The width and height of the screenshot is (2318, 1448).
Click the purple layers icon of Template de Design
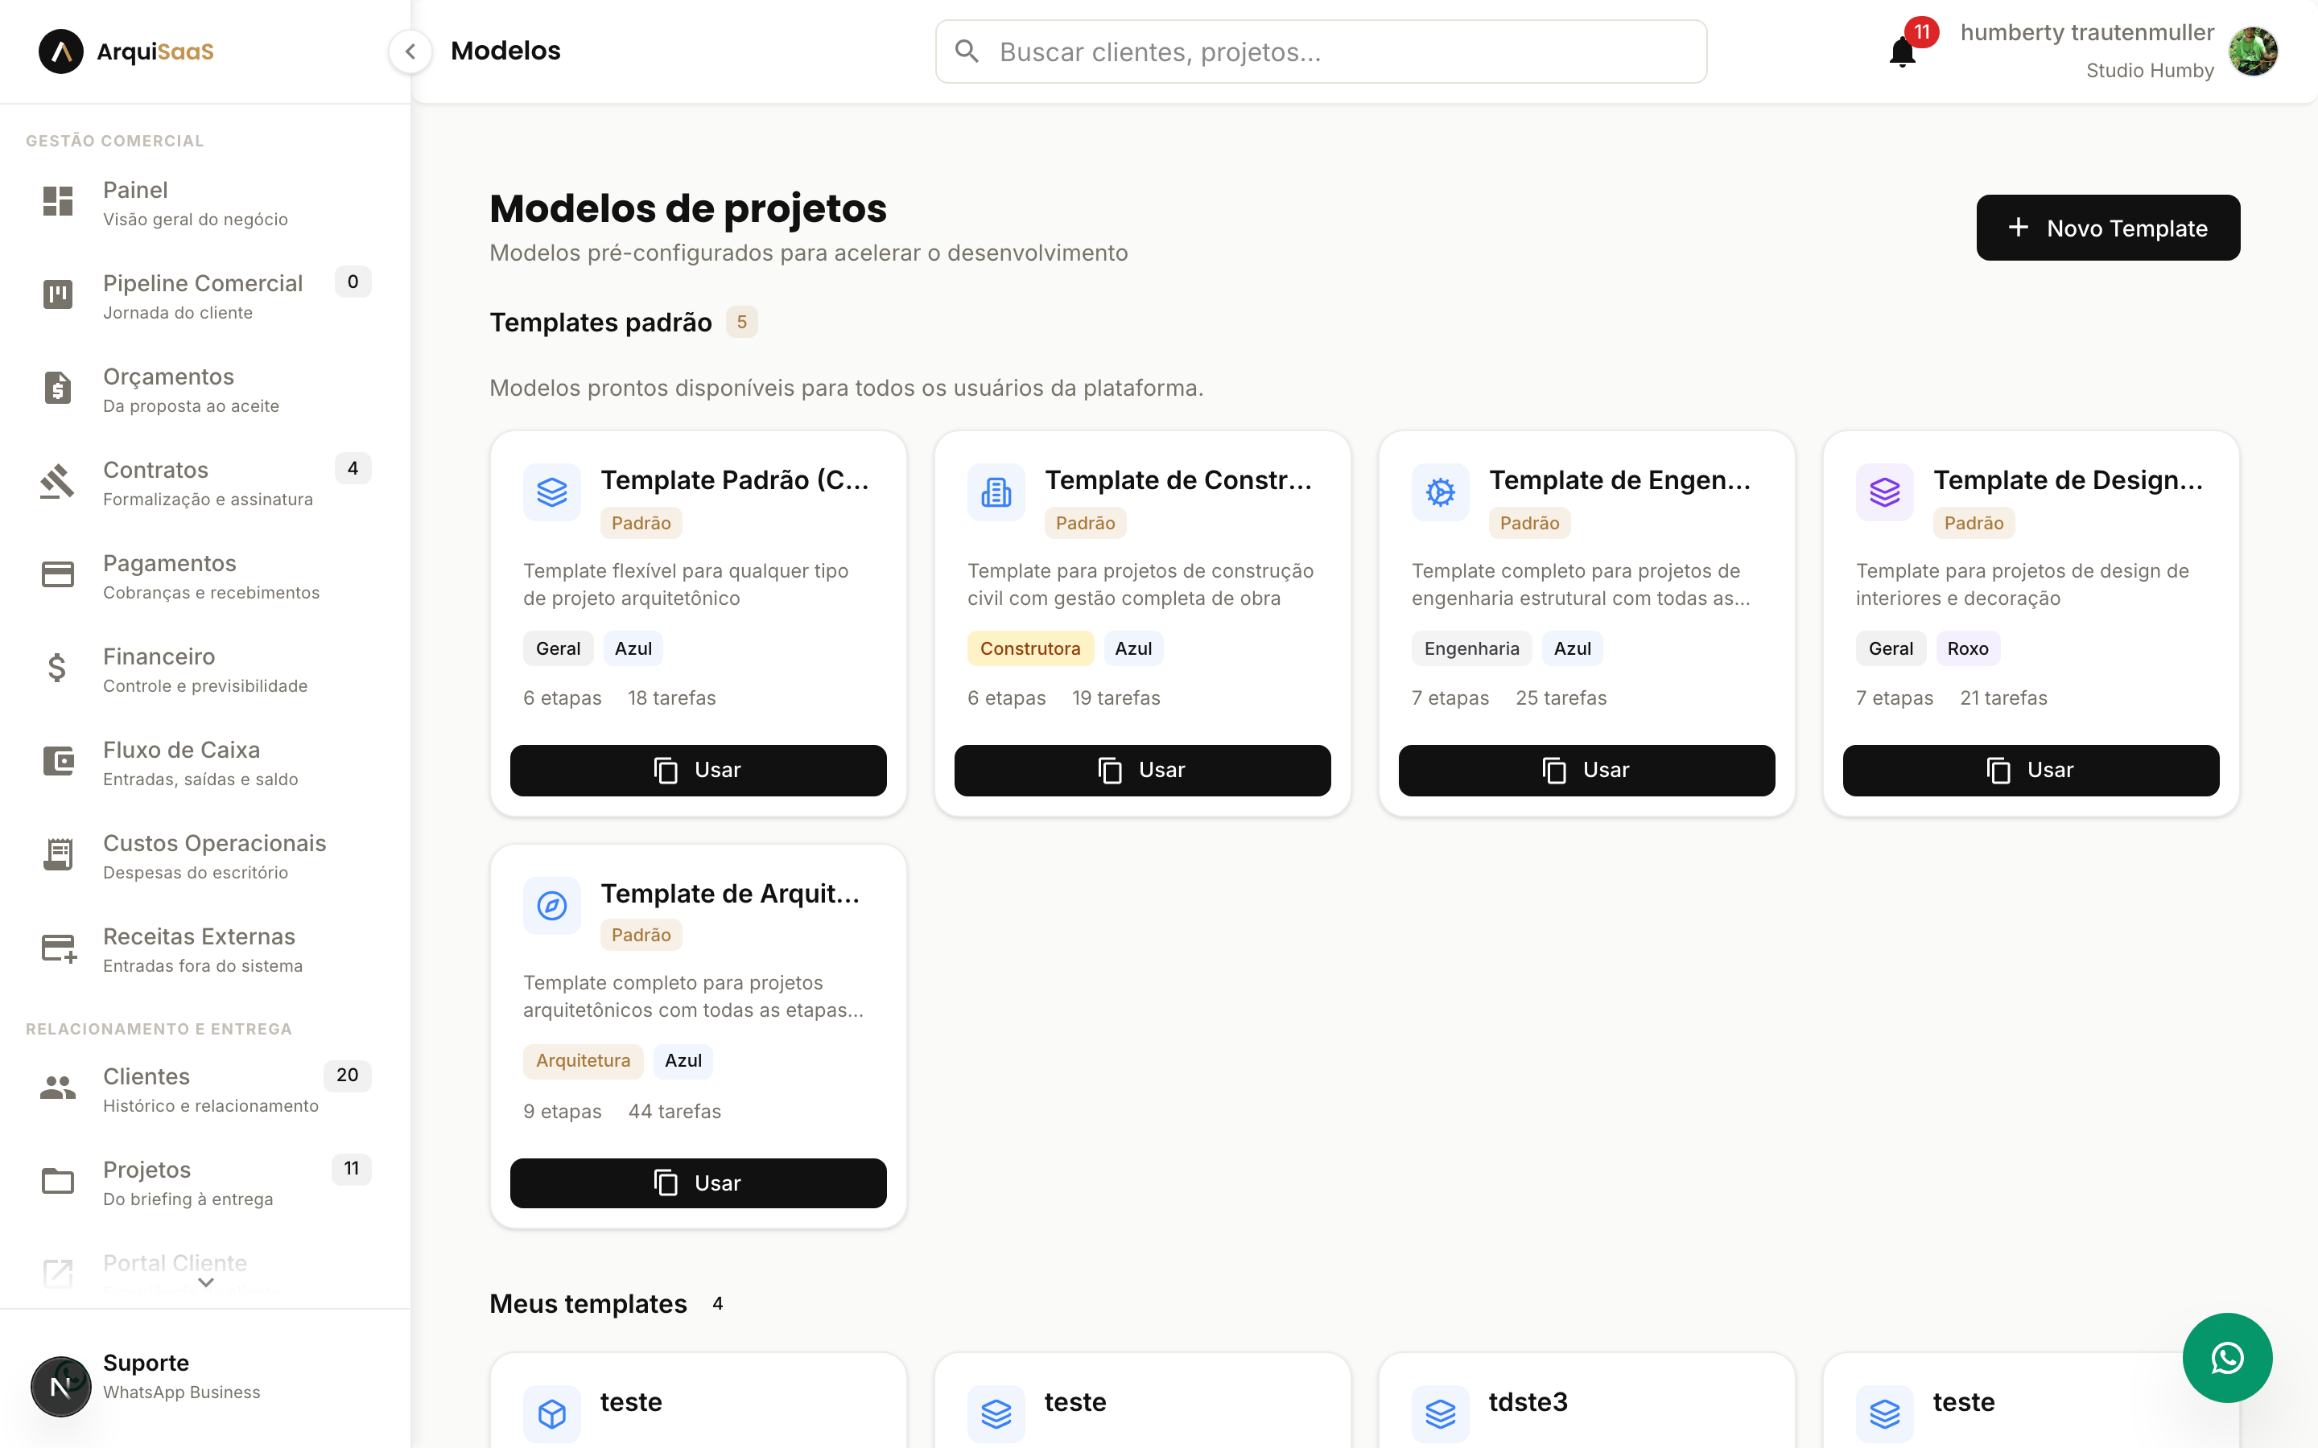tap(1884, 492)
